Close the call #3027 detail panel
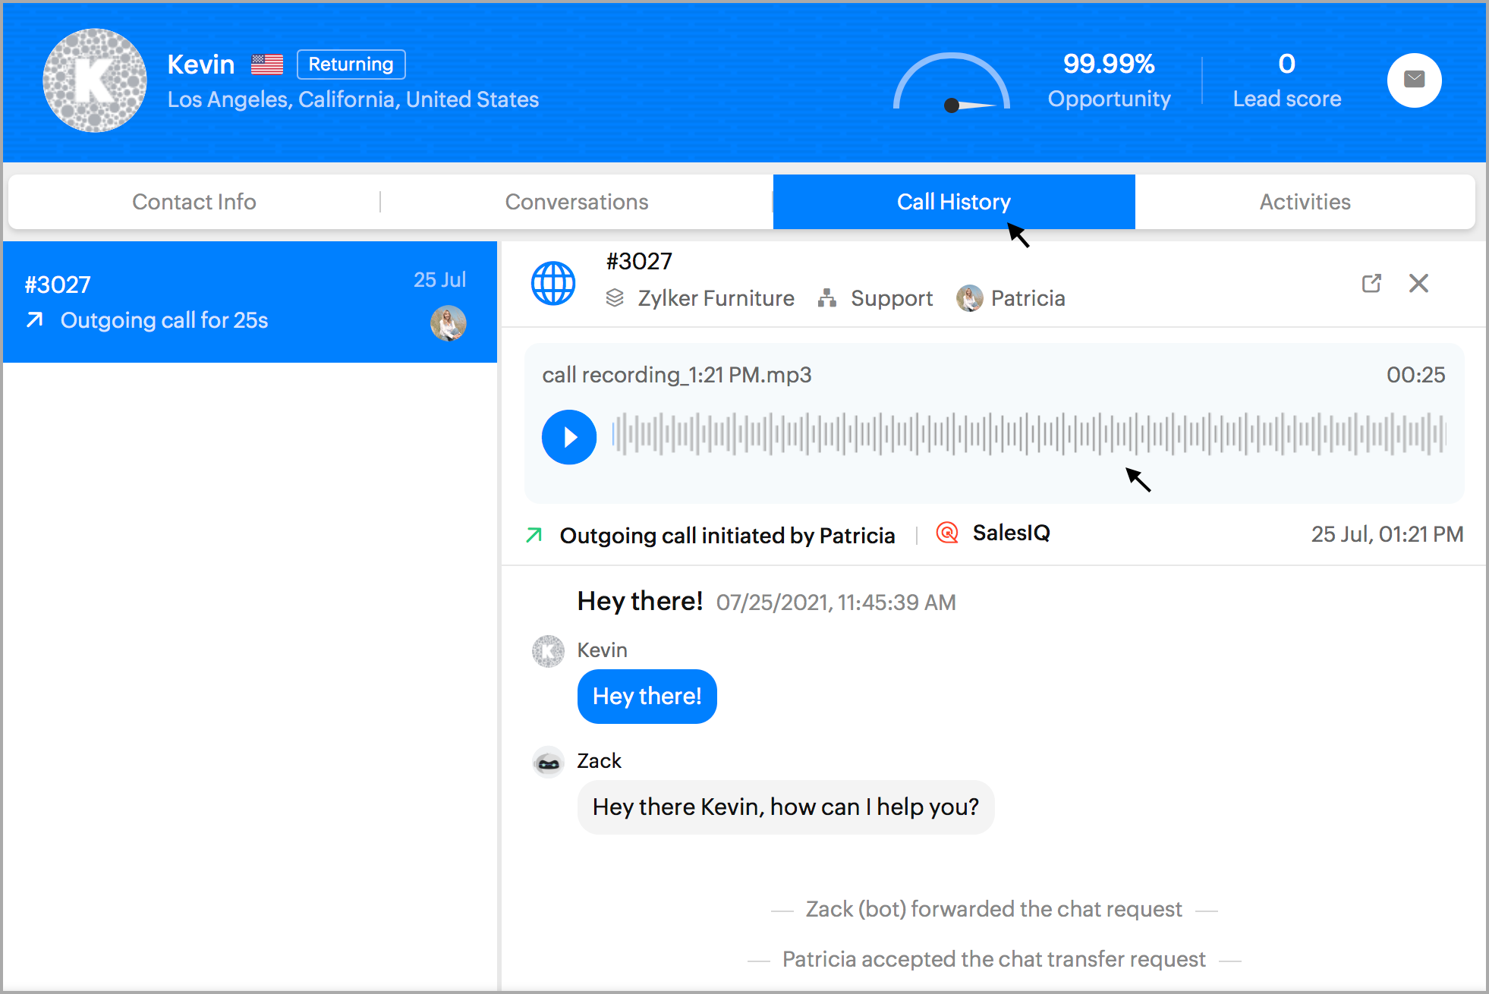The width and height of the screenshot is (1489, 994). (1418, 284)
